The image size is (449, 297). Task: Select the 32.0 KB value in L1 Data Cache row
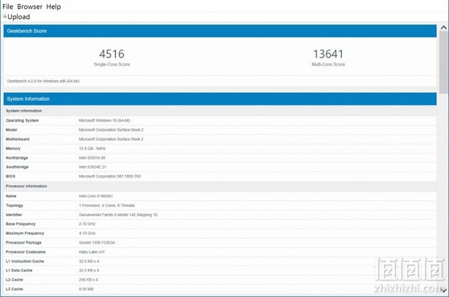89,270
